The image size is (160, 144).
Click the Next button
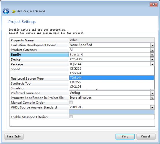pyautogui.click(x=125, y=136)
